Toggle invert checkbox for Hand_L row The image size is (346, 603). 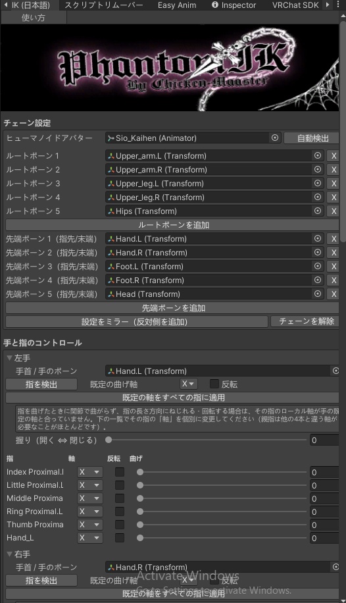tap(120, 538)
